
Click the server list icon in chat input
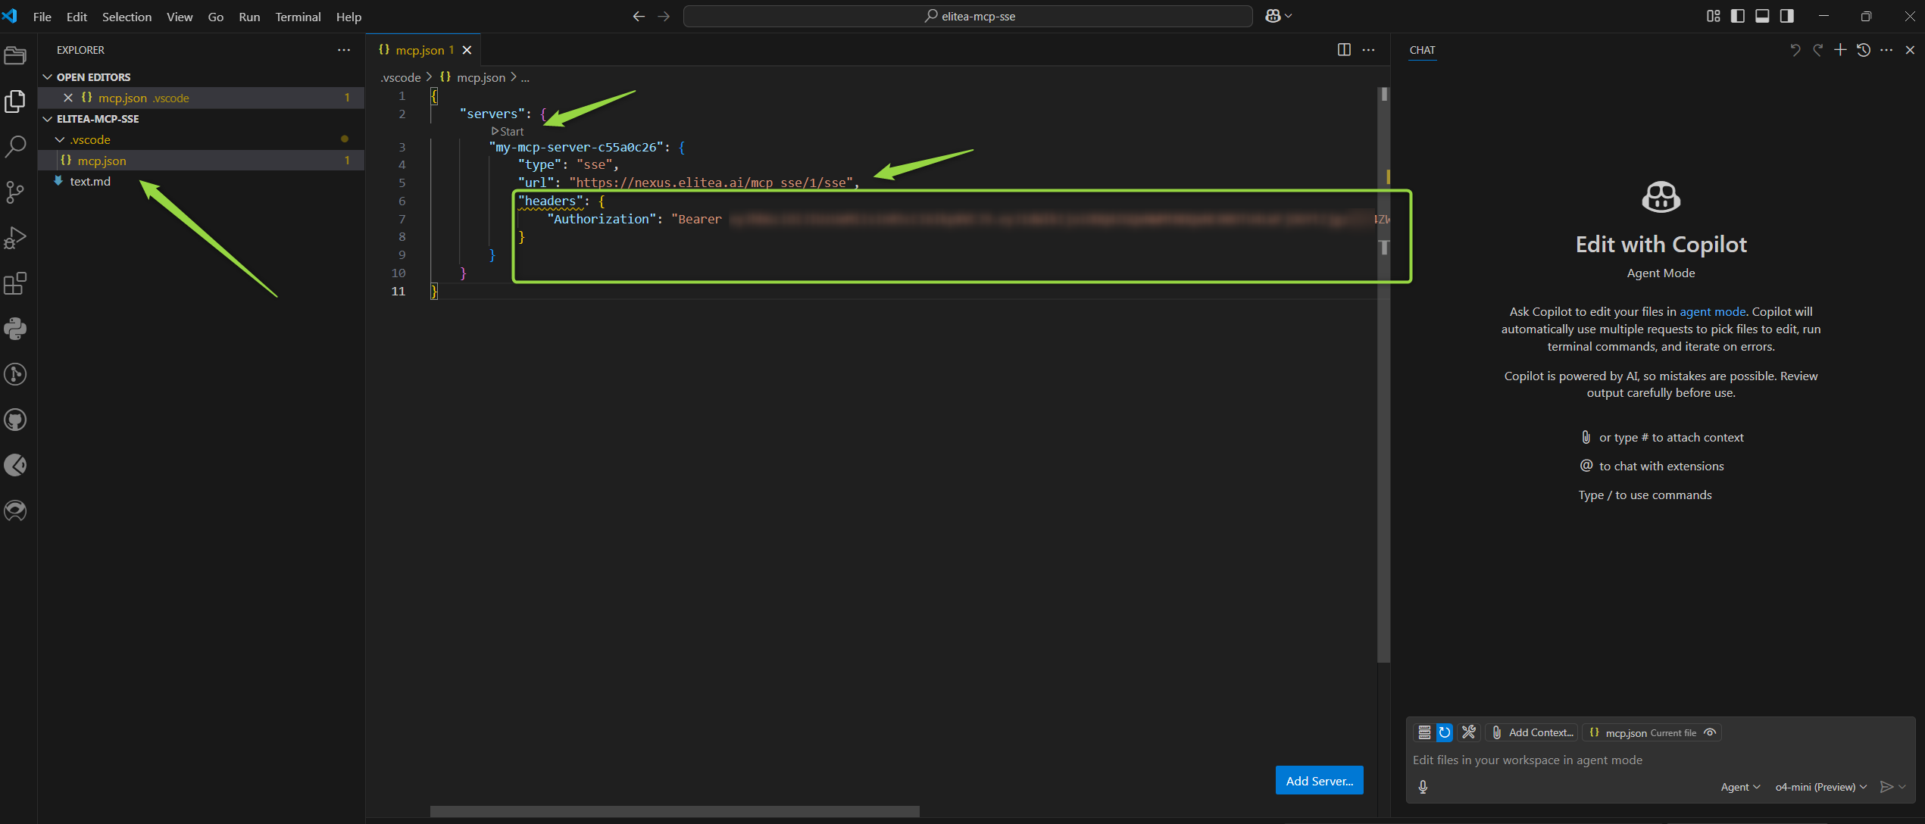tap(1424, 732)
